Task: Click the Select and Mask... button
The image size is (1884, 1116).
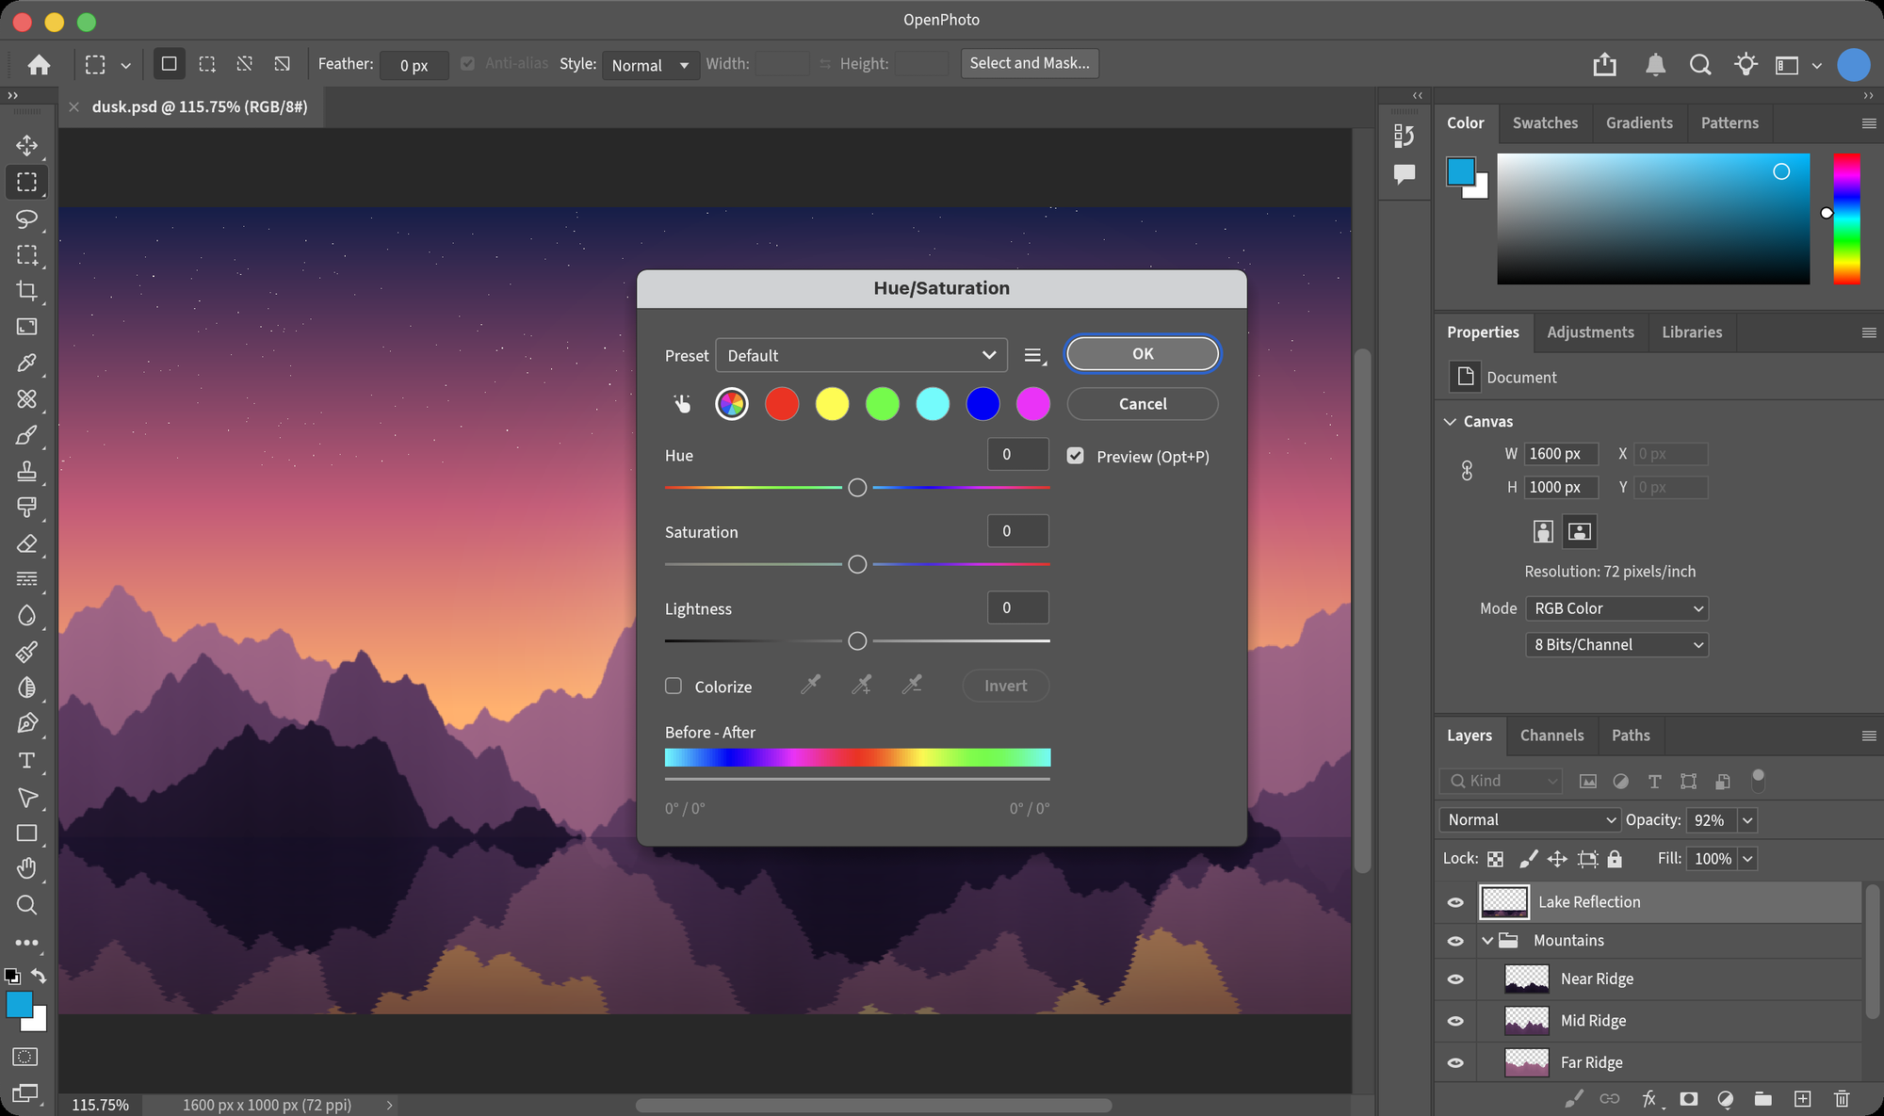Action: (x=1030, y=63)
